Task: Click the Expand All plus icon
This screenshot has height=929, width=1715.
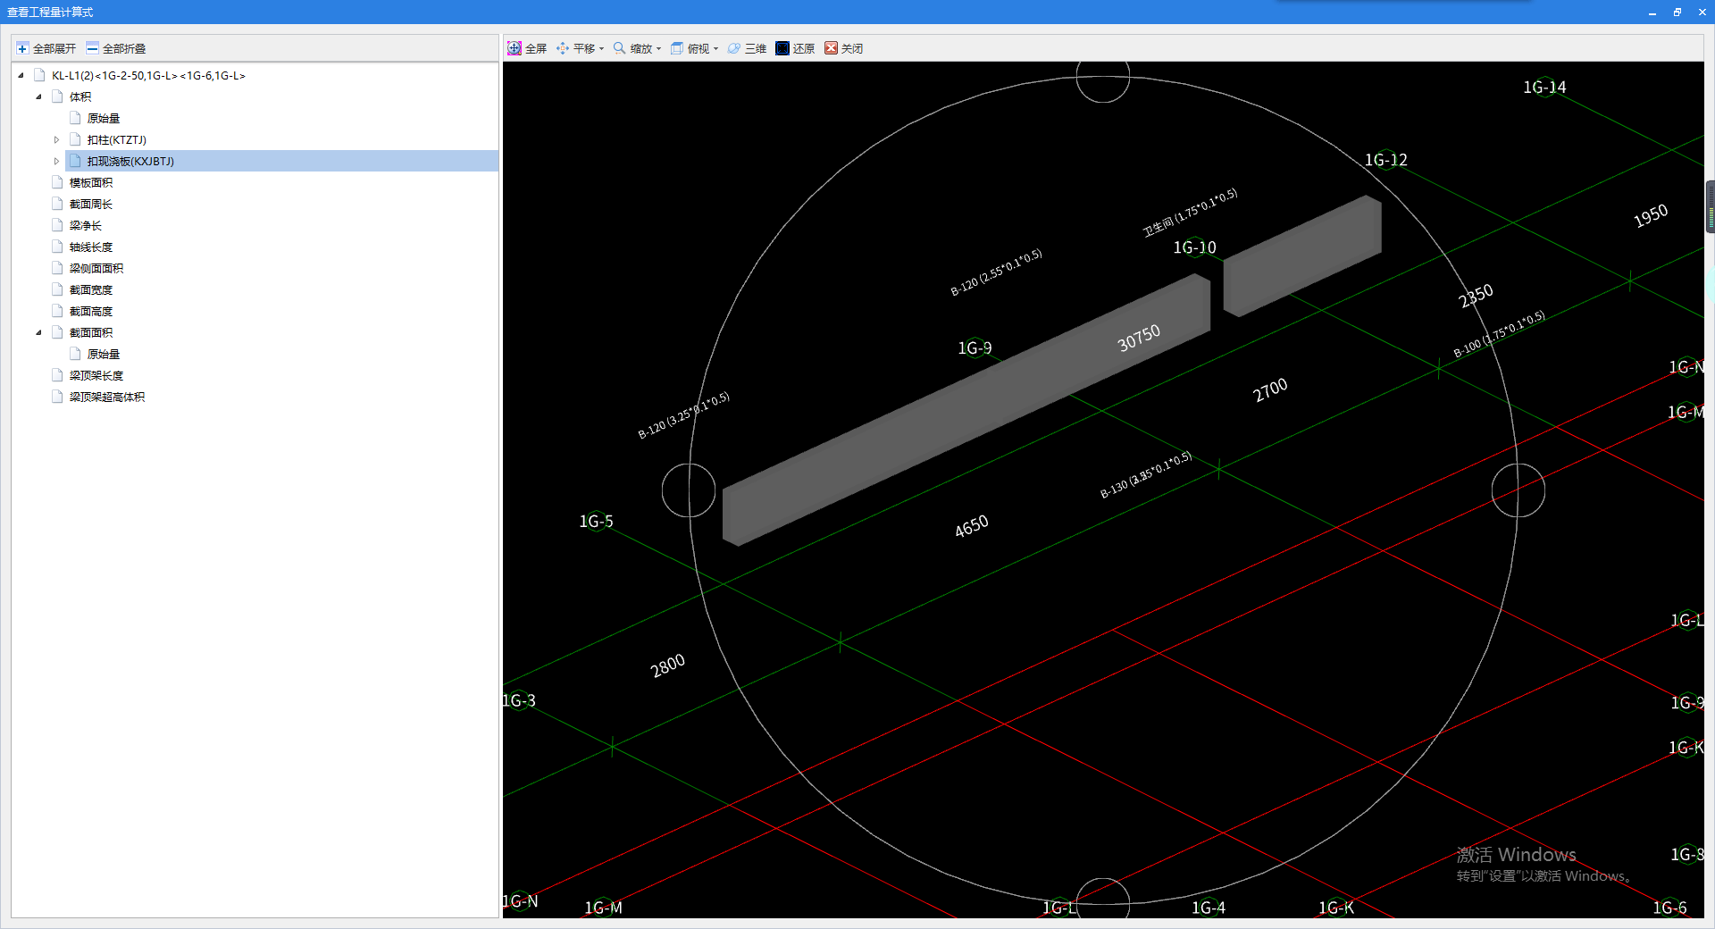Action: 22,48
